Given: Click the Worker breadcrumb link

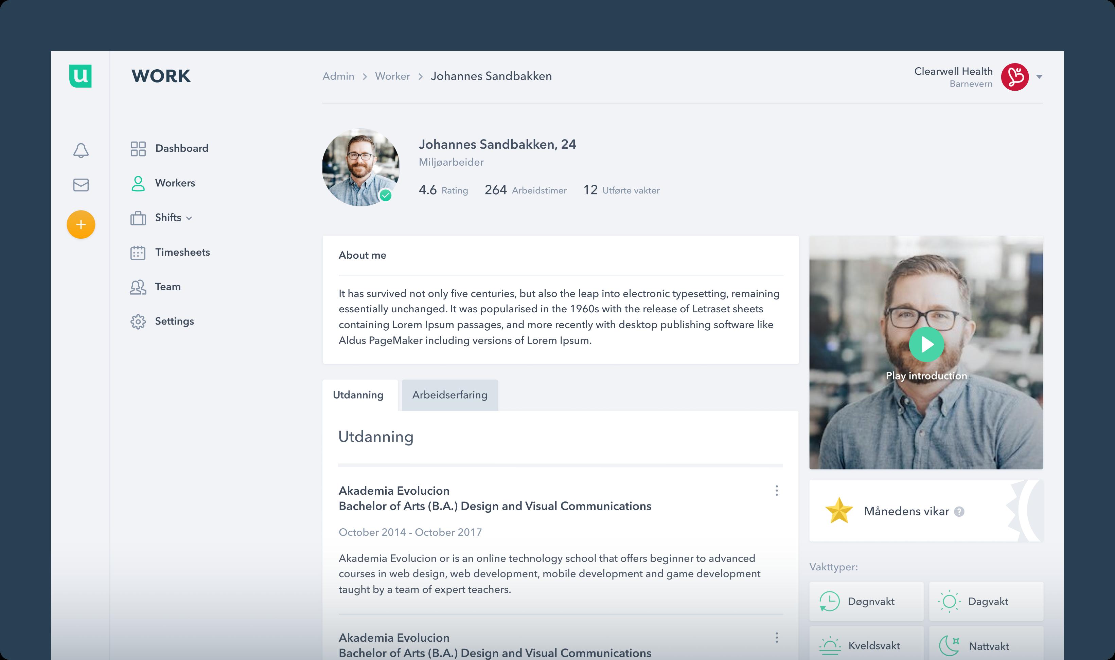Looking at the screenshot, I should click(392, 76).
